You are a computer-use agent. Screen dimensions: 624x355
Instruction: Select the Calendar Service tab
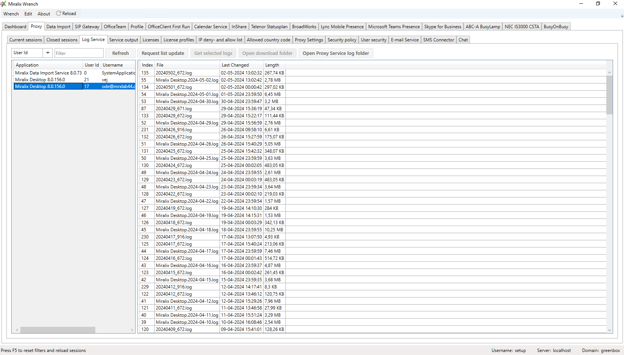click(x=211, y=27)
